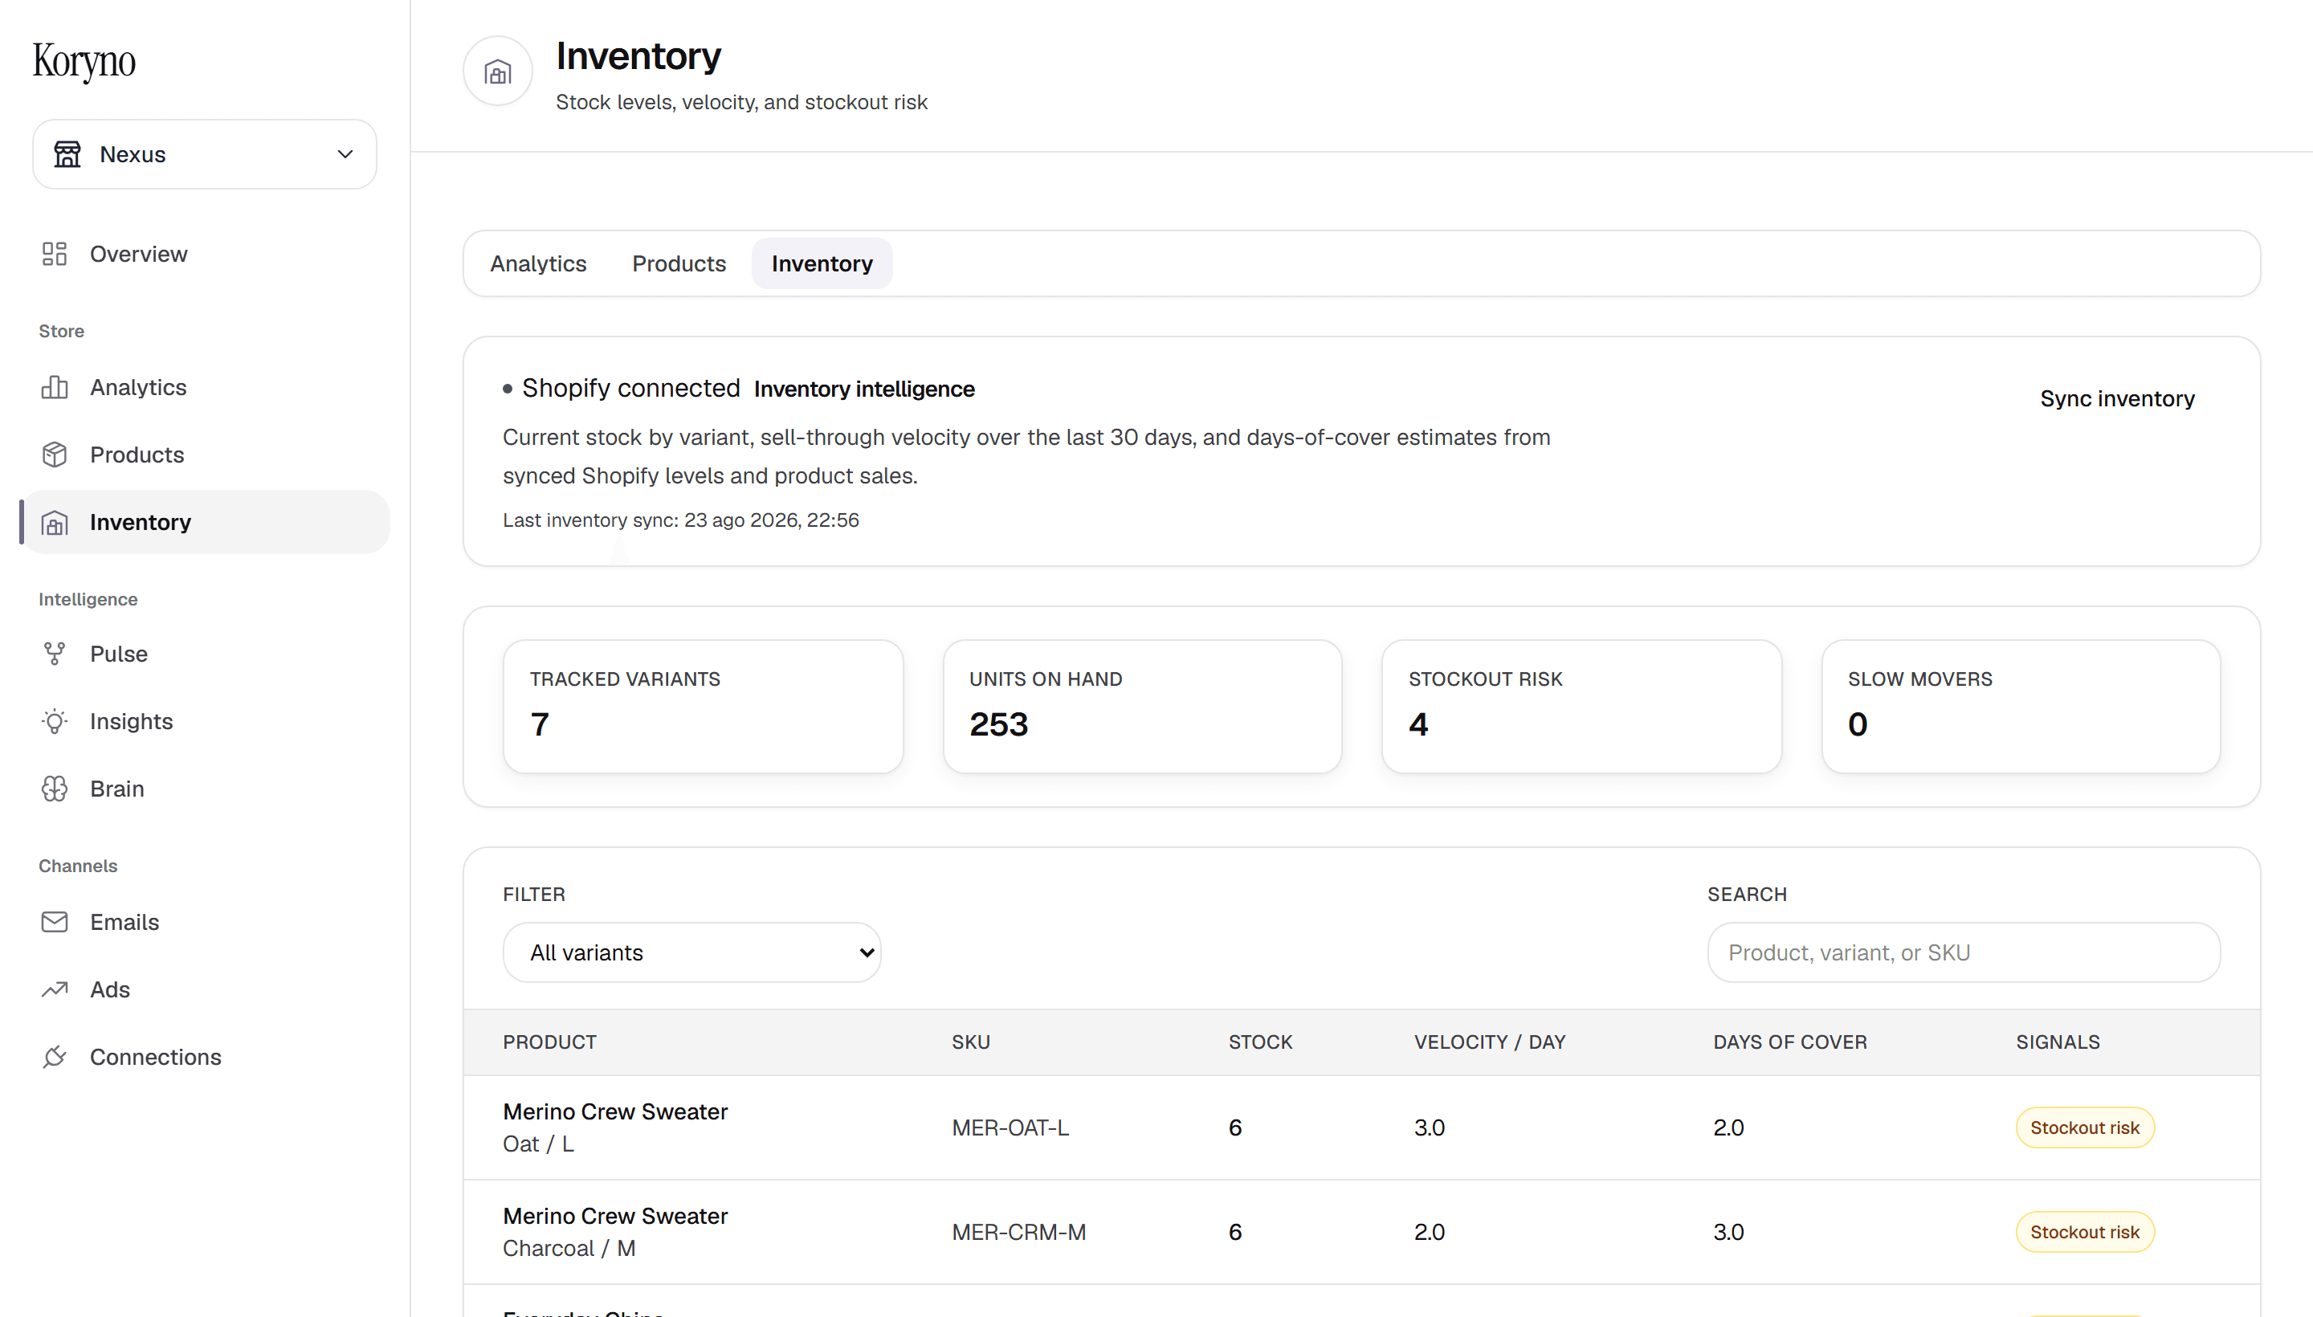Click Merino Crew Sweater Oat / L row

1361,1128
